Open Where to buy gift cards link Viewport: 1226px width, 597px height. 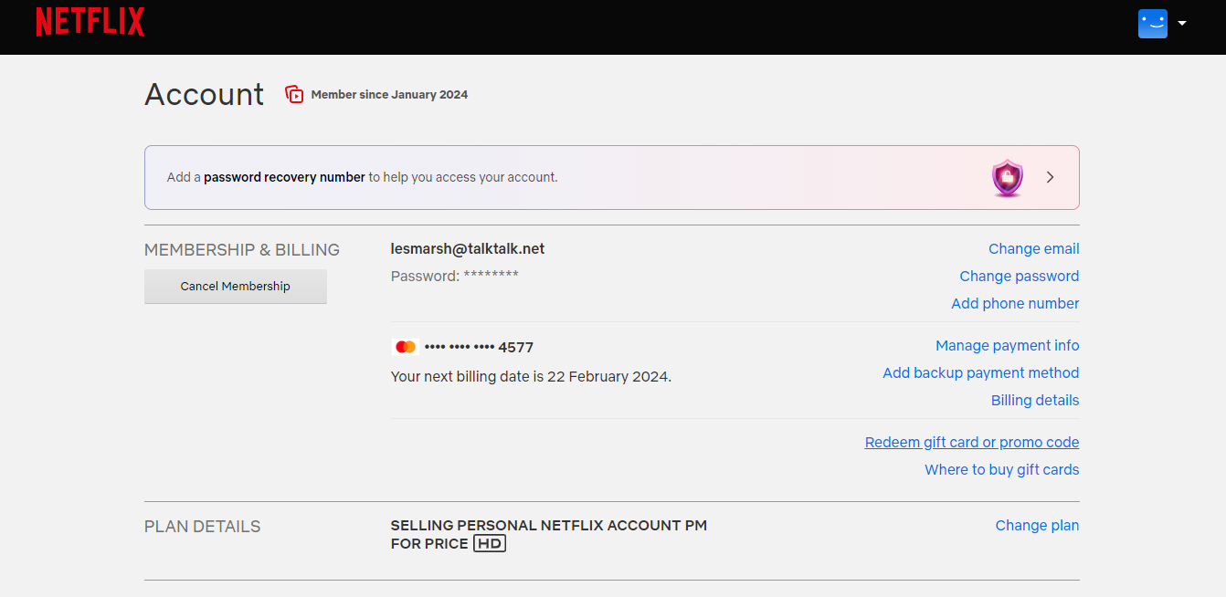(x=1002, y=469)
